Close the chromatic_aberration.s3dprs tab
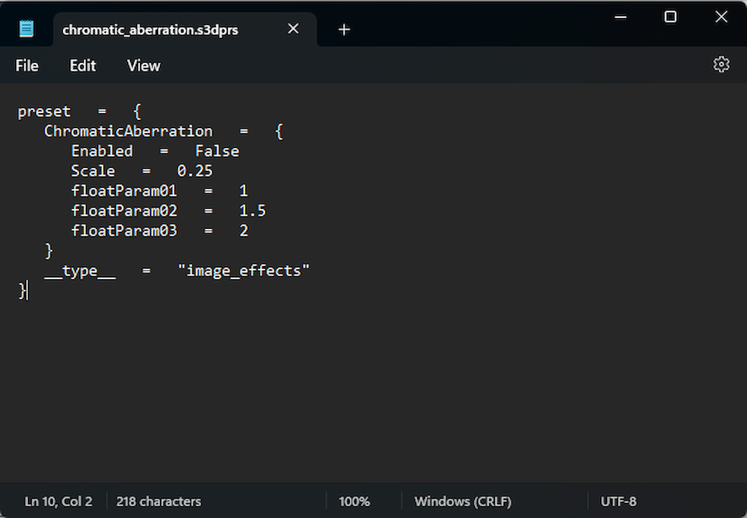 pos(293,29)
